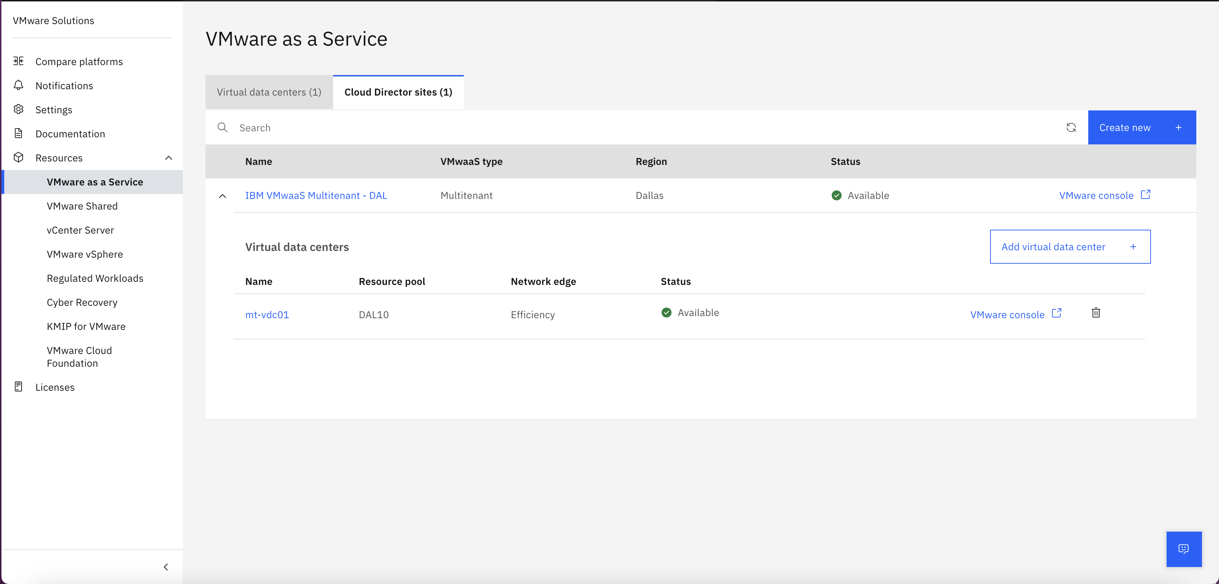The height and width of the screenshot is (584, 1219).
Task: Click the Settings gear icon
Action: tap(18, 110)
